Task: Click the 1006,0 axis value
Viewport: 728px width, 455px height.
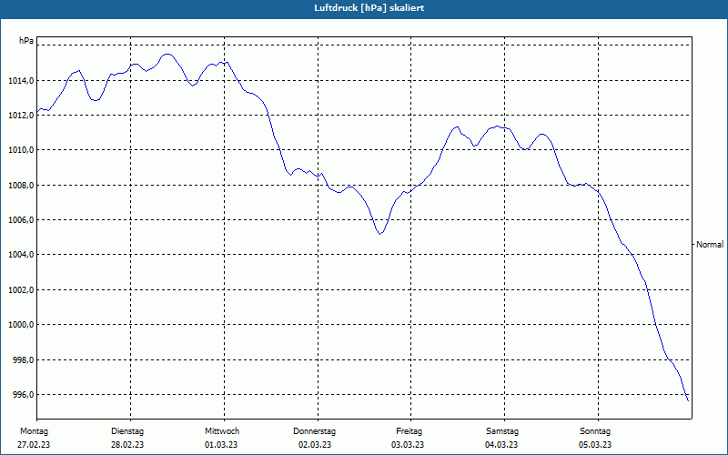Action: point(21,219)
